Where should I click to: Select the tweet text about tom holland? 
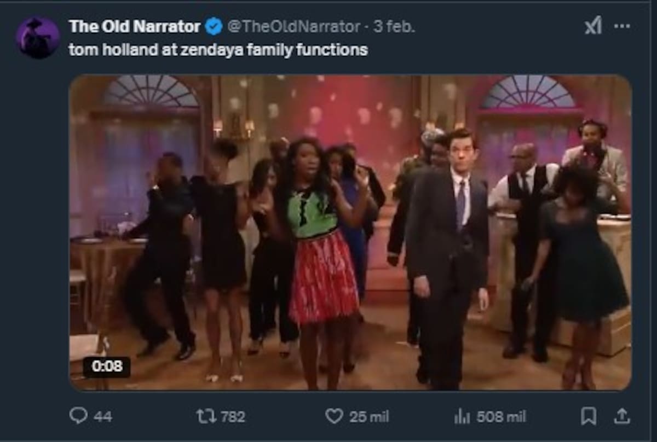click(x=219, y=50)
